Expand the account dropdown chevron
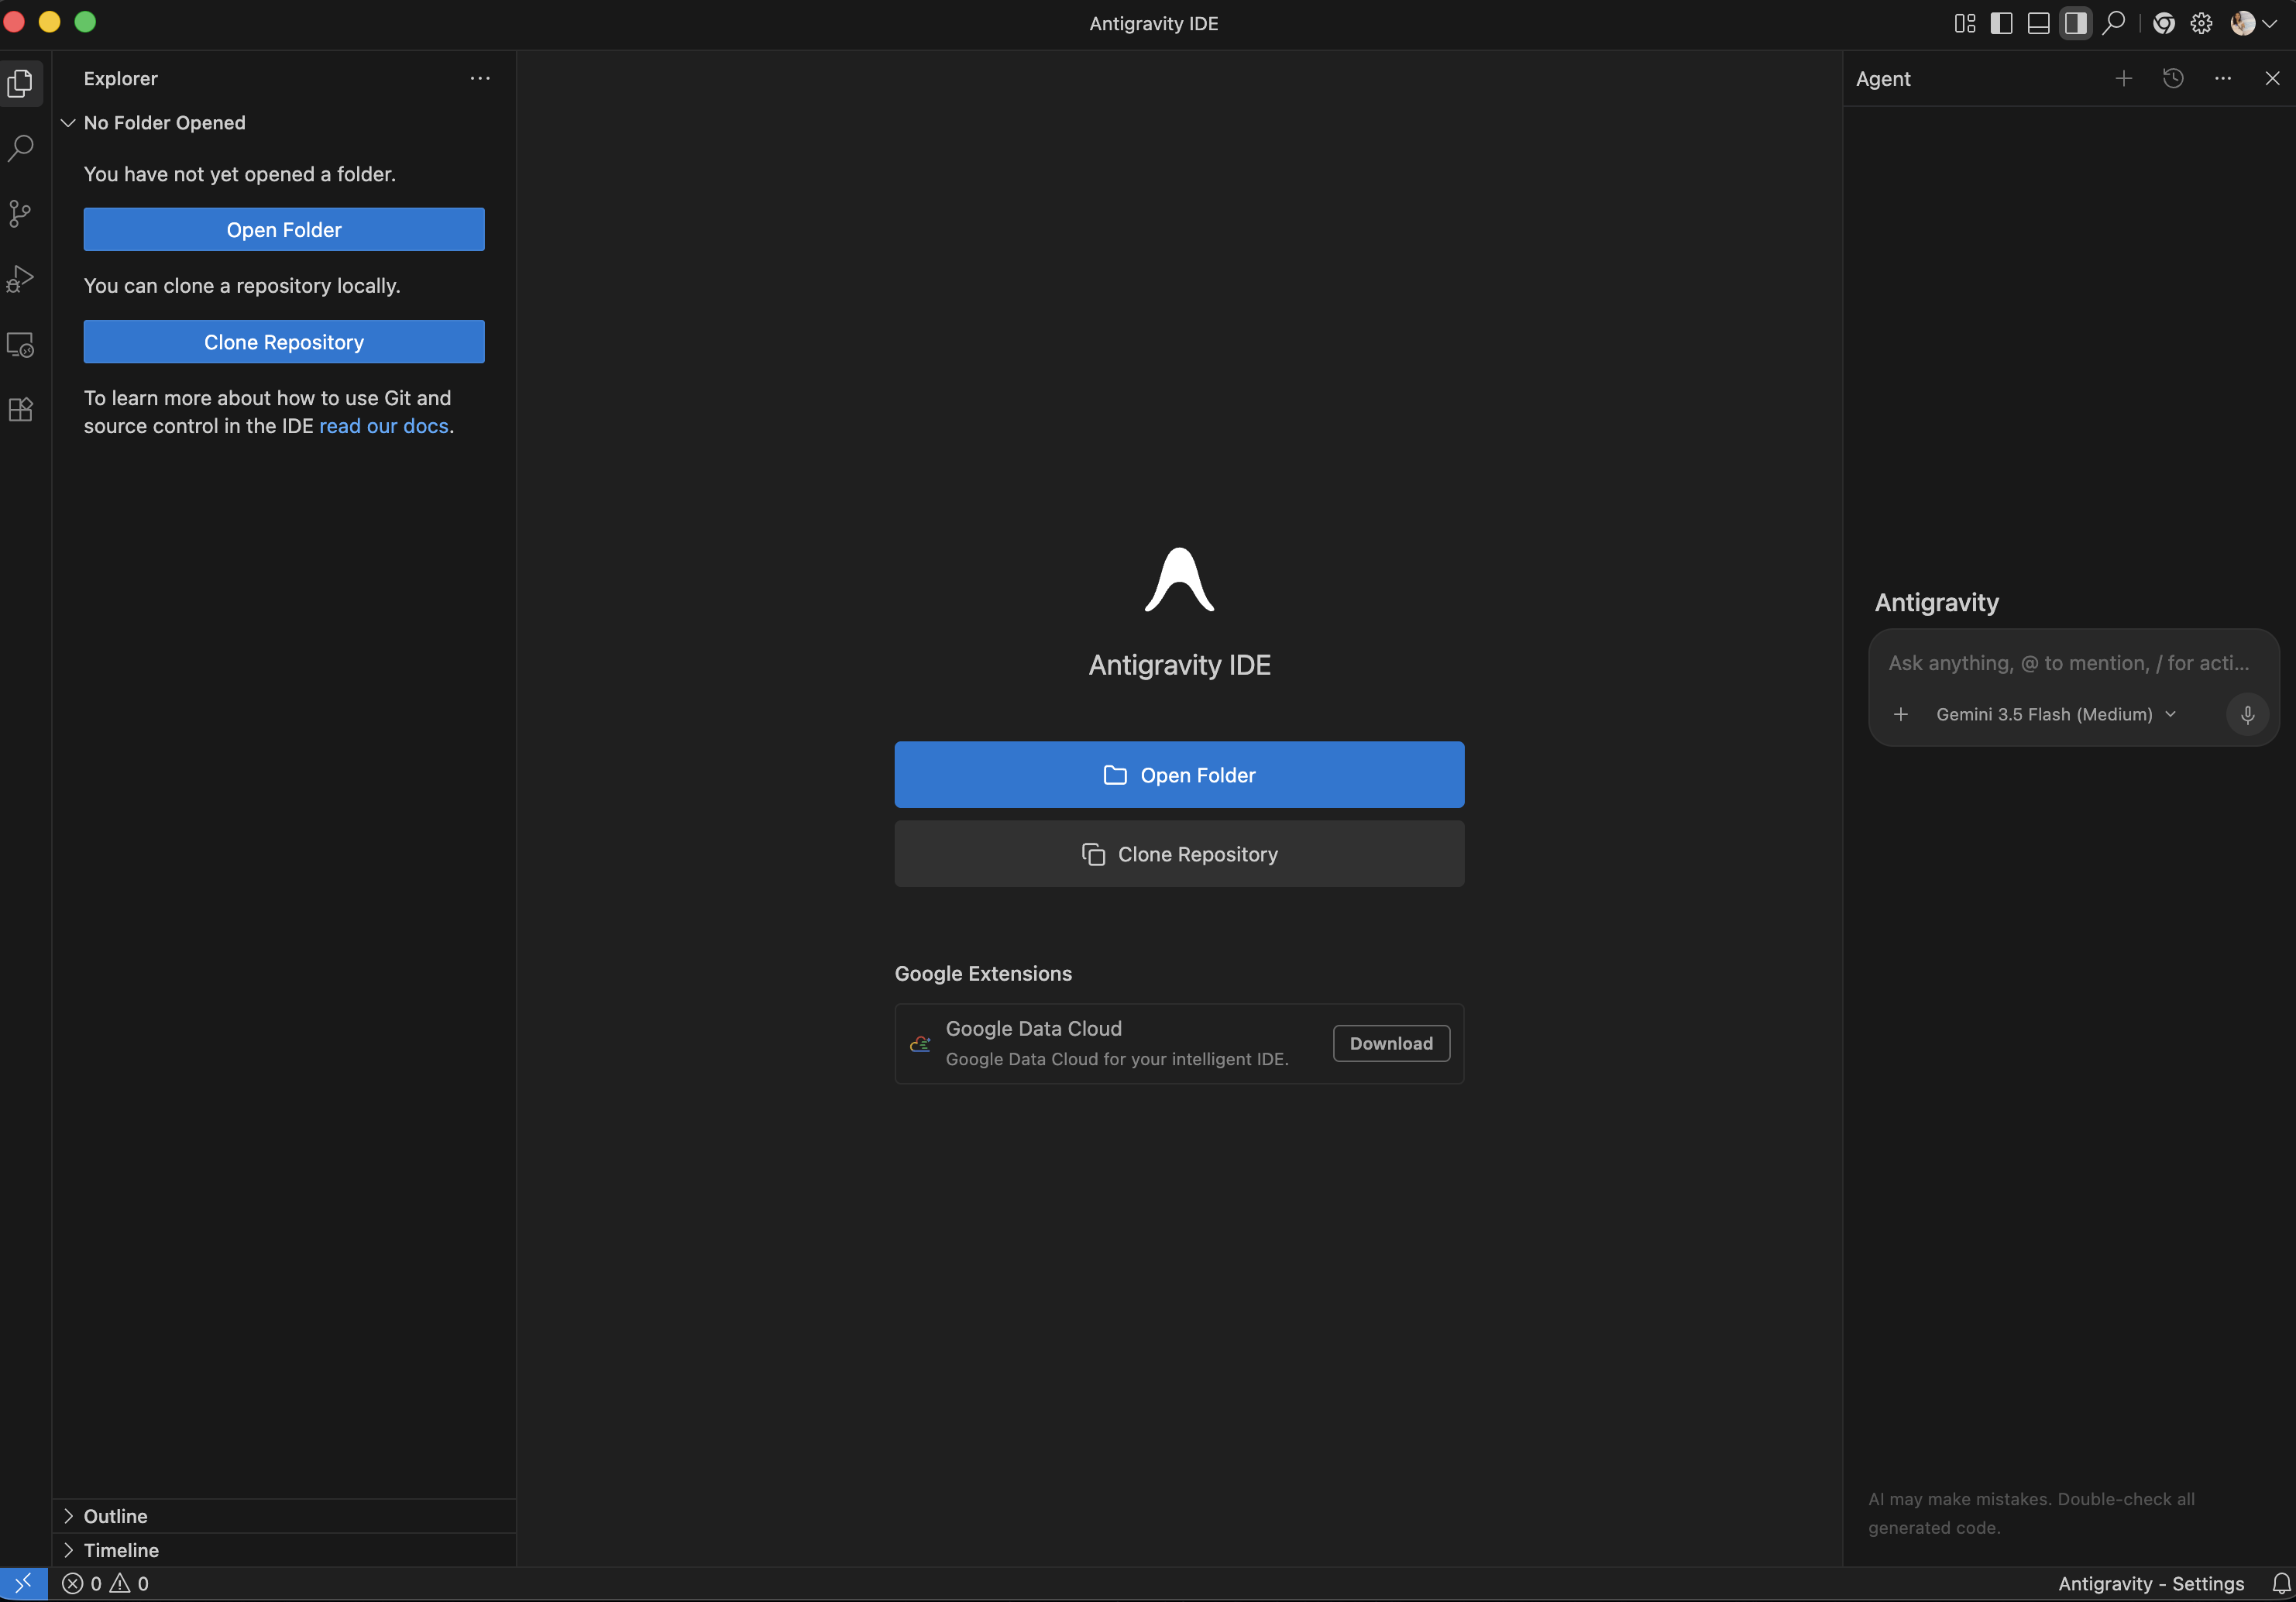Image resolution: width=2296 pixels, height=1602 pixels. pyautogui.click(x=2270, y=23)
